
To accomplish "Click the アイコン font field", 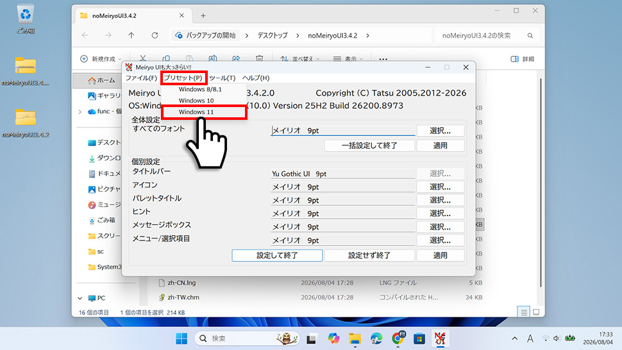I will [x=342, y=187].
